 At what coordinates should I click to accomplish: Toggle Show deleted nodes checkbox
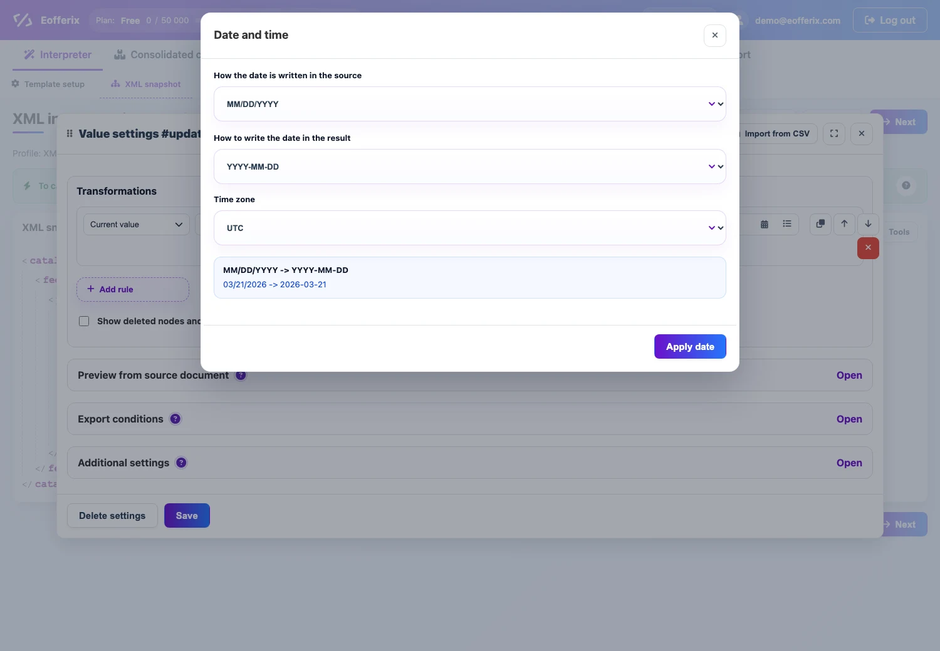[x=84, y=321]
